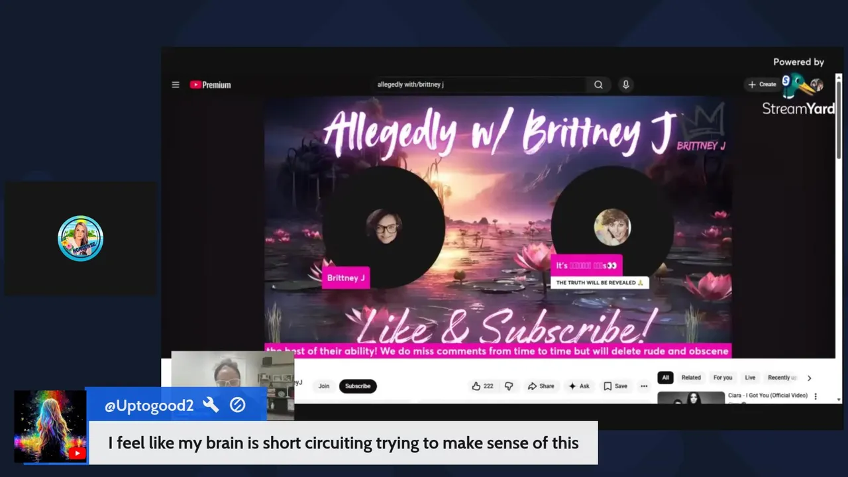Click the search magnifier button
Viewport: 848px width, 477px height.
tap(598, 85)
